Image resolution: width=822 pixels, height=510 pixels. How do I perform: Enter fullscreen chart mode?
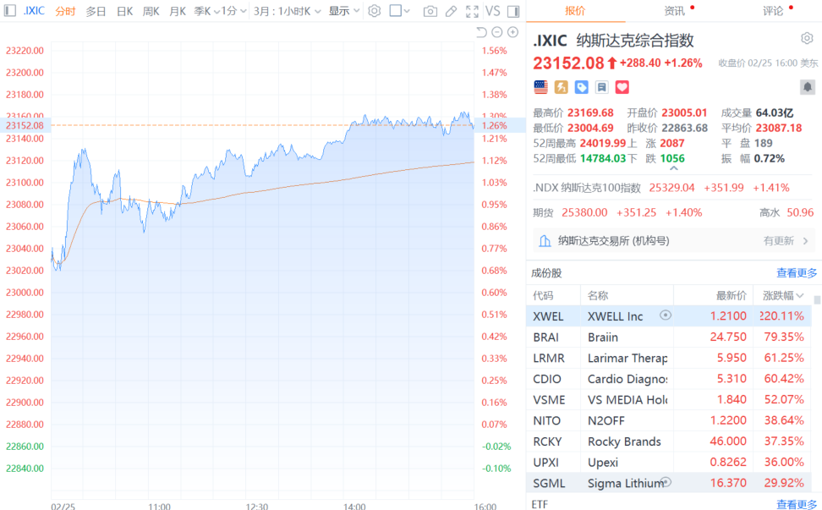pyautogui.click(x=472, y=11)
